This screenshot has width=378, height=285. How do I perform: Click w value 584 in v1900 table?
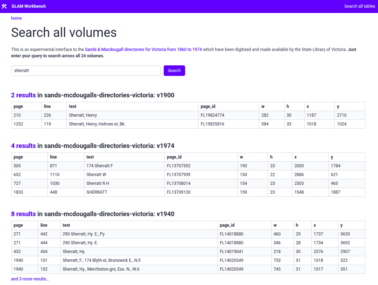272,124
